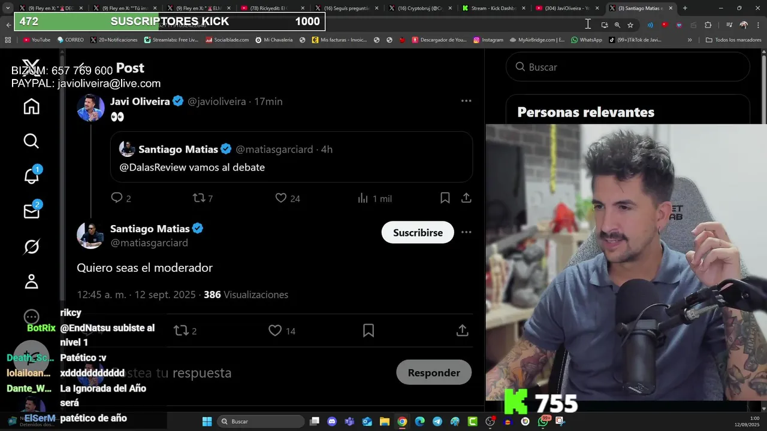Screen dimensions: 767x431
Task: Bookmark Javi Oliveira's quoted post
Action: click(x=445, y=198)
